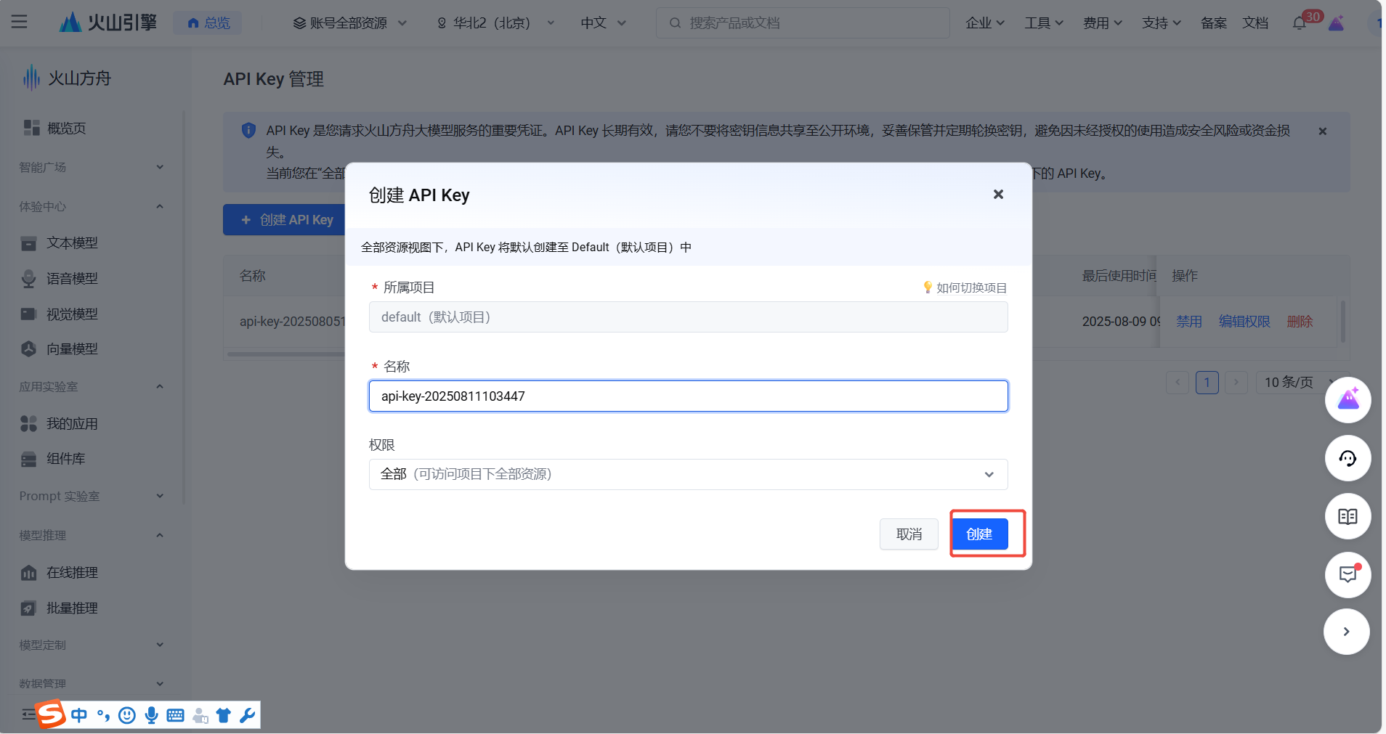The height and width of the screenshot is (734, 1386).
Task: Open the 费用 menu
Action: (1103, 23)
